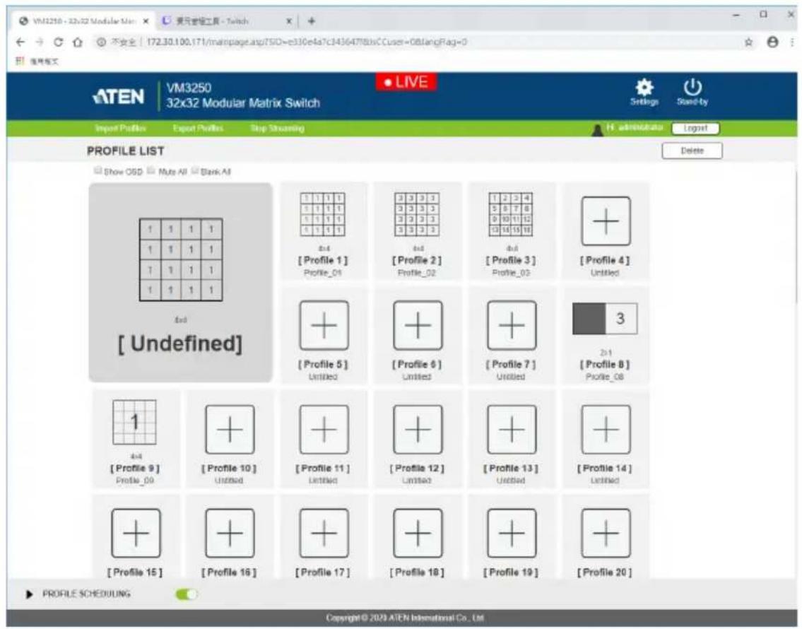Viewport: 802px width, 629px height.
Task: Open the bookmarks bar apps item
Action: click(37, 61)
